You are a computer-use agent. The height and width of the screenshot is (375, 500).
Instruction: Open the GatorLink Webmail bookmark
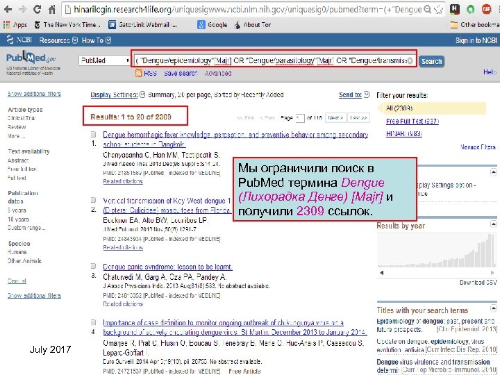click(x=142, y=24)
